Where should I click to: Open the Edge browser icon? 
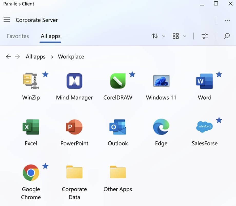tap(161, 127)
